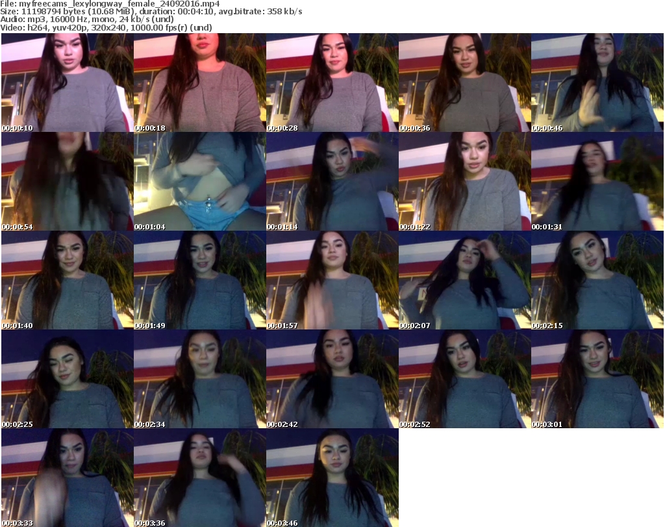Click the frame at 00:01:57
The image size is (665, 527).
[x=332, y=280]
